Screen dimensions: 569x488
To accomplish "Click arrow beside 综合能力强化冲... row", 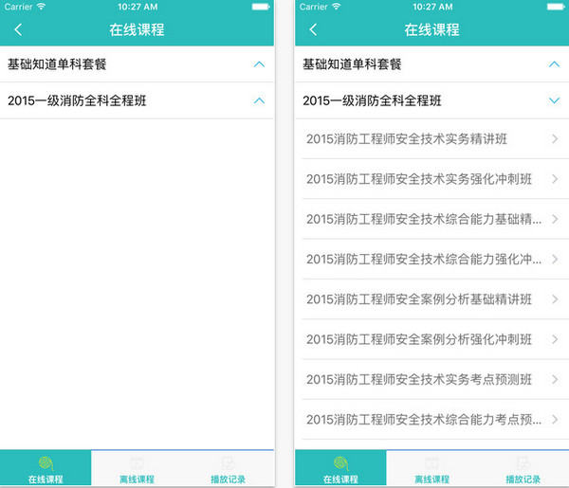I will coord(555,260).
